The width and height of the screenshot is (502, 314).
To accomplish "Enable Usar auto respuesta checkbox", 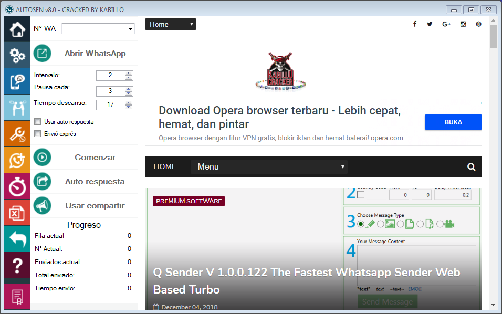I will click(38, 122).
